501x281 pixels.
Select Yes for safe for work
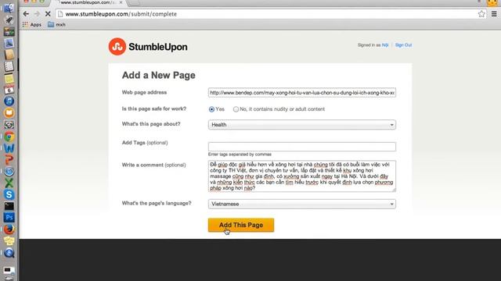click(211, 109)
